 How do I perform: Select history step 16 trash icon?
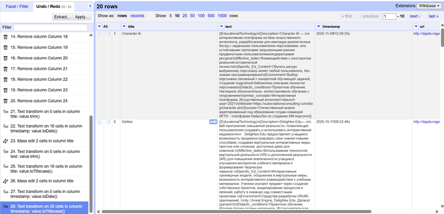click(x=6, y=58)
